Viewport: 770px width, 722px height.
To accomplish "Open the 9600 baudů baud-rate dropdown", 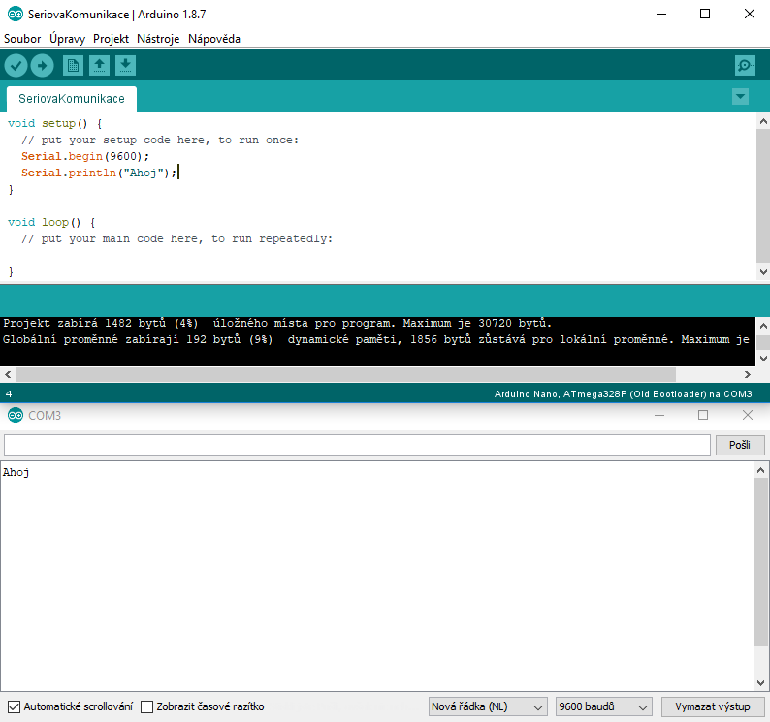I will [x=604, y=706].
